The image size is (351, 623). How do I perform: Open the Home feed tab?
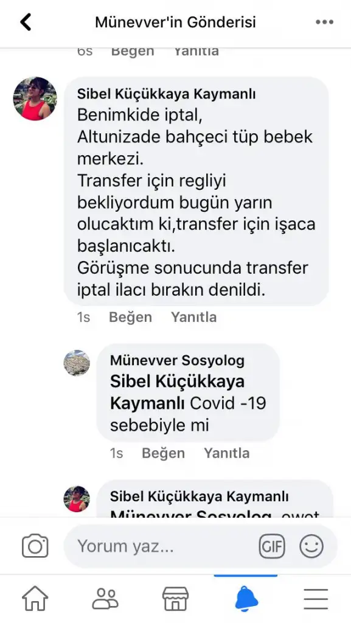35,599
